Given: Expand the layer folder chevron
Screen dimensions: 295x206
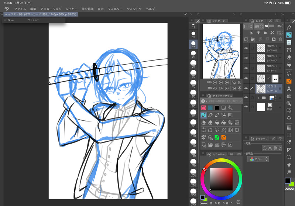Looking at the screenshot, I should pyautogui.click(x=258, y=97).
